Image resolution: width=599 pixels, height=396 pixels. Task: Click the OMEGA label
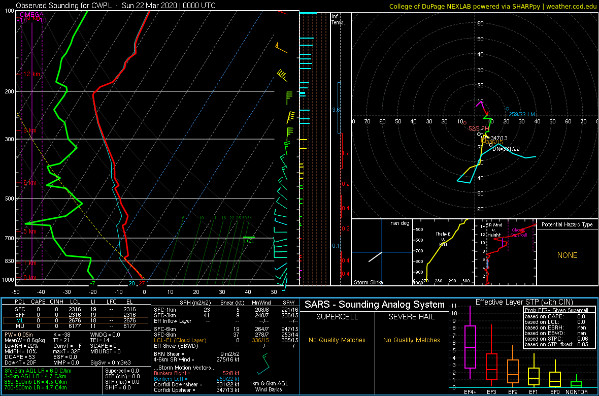(31, 15)
